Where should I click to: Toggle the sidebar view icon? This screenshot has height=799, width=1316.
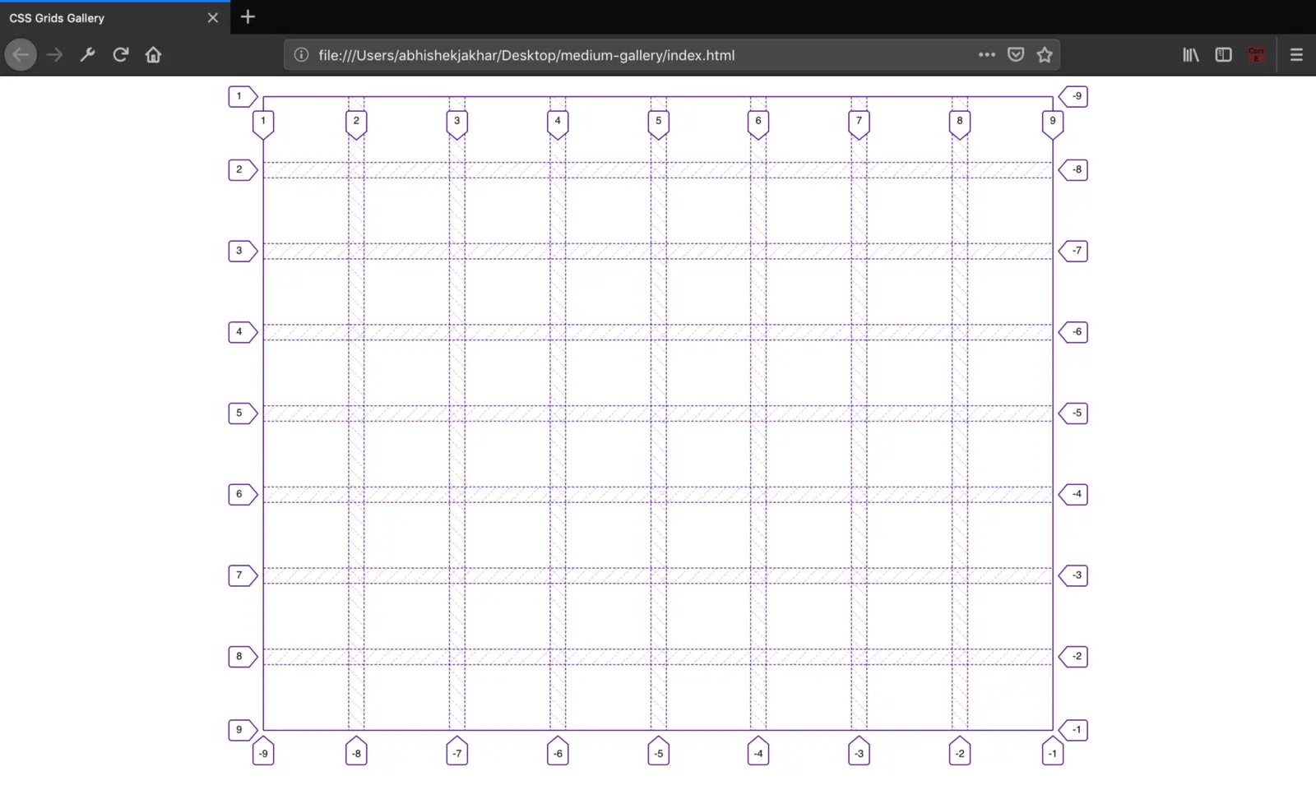coord(1223,55)
